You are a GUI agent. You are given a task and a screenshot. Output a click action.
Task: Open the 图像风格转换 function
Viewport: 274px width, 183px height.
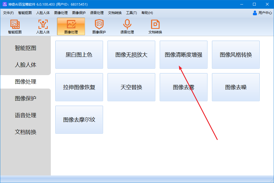(x=236, y=55)
